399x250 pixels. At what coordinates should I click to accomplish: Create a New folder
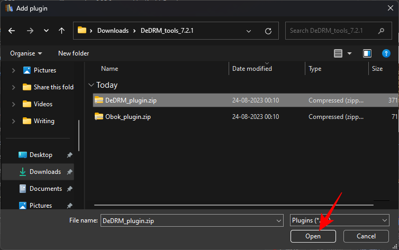(x=74, y=53)
